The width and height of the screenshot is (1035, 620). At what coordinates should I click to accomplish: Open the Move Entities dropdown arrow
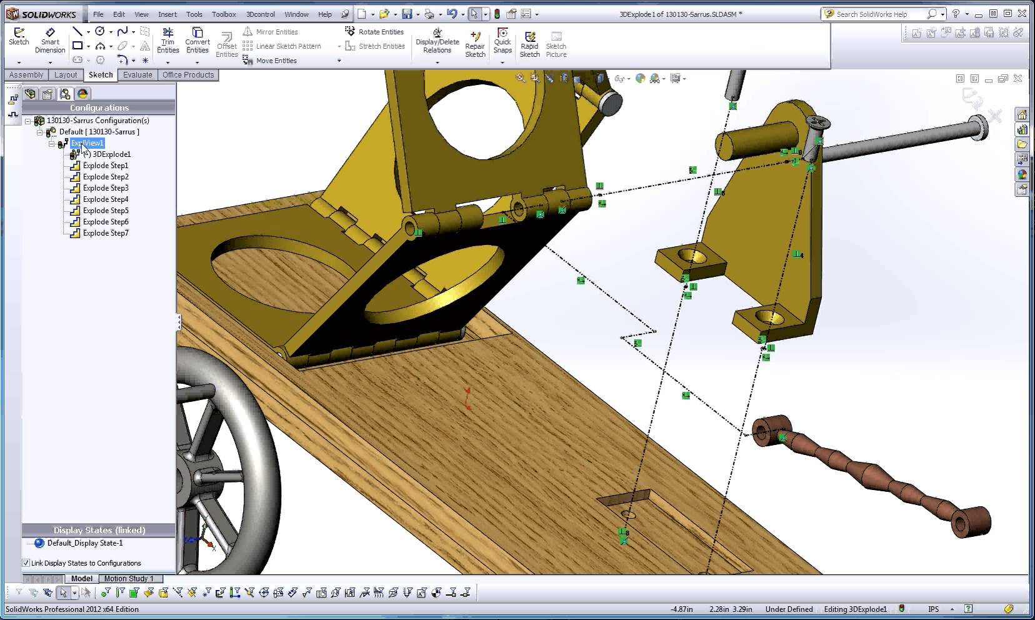tap(339, 61)
